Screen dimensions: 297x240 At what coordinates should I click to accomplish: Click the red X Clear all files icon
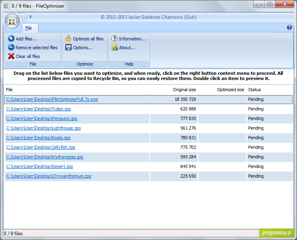(x=11, y=56)
